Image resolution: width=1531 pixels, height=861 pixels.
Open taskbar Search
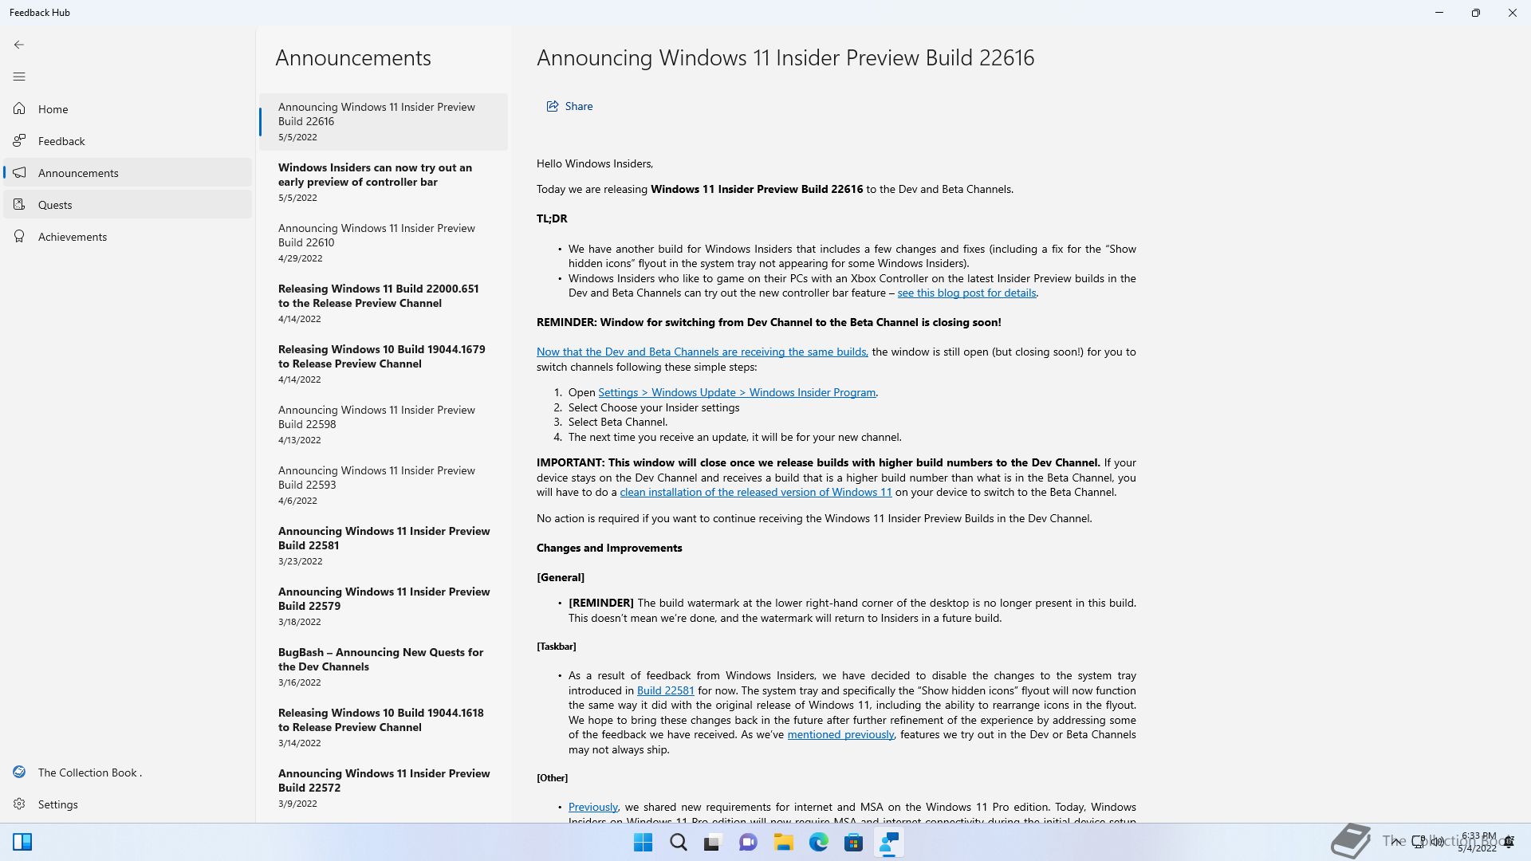(678, 842)
